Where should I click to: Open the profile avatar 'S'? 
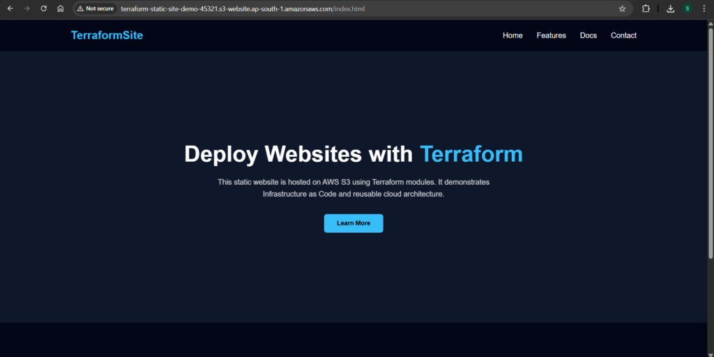tap(687, 9)
